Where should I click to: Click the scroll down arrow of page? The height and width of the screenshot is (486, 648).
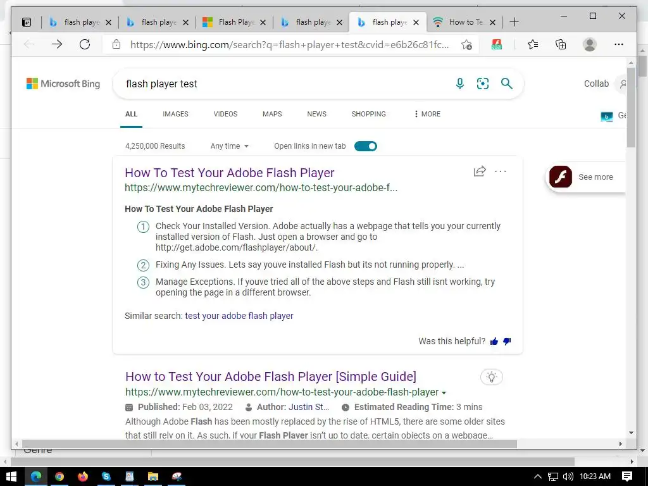click(x=631, y=433)
